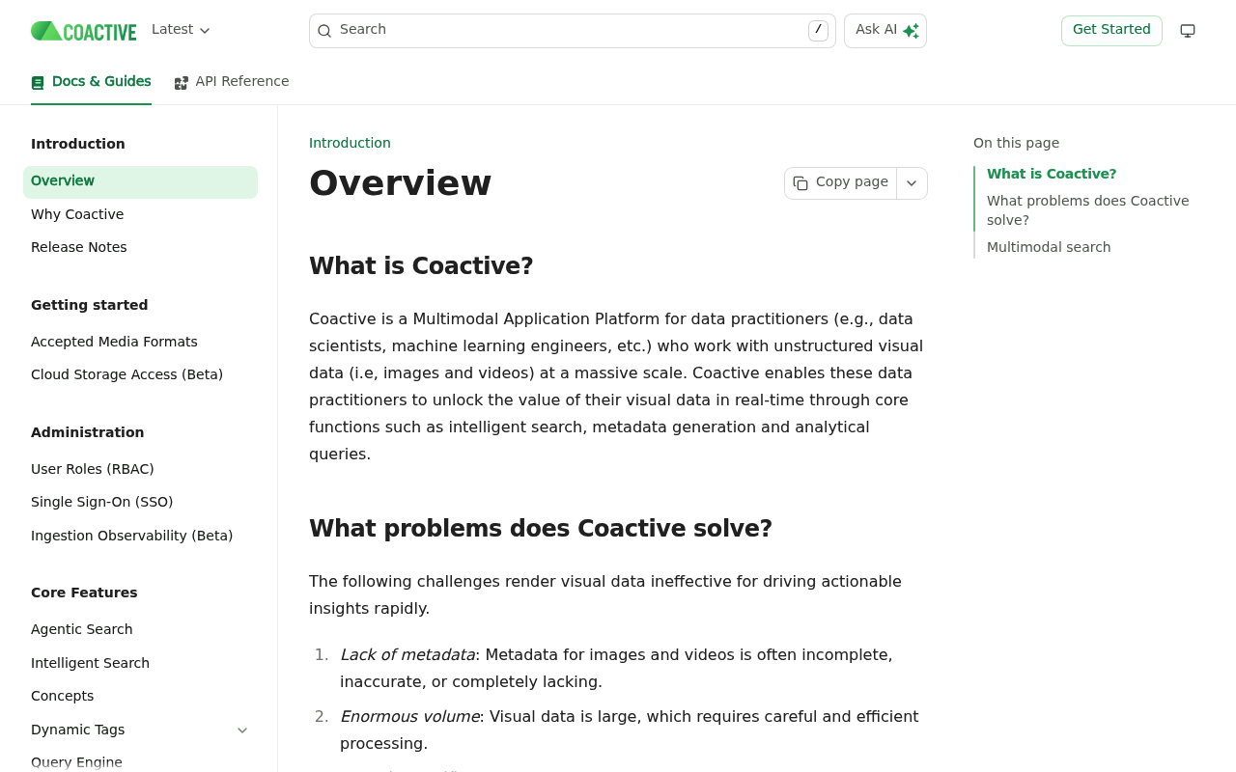Click the Overview page title
Screen dimensions: 1236x772
pos(400,183)
